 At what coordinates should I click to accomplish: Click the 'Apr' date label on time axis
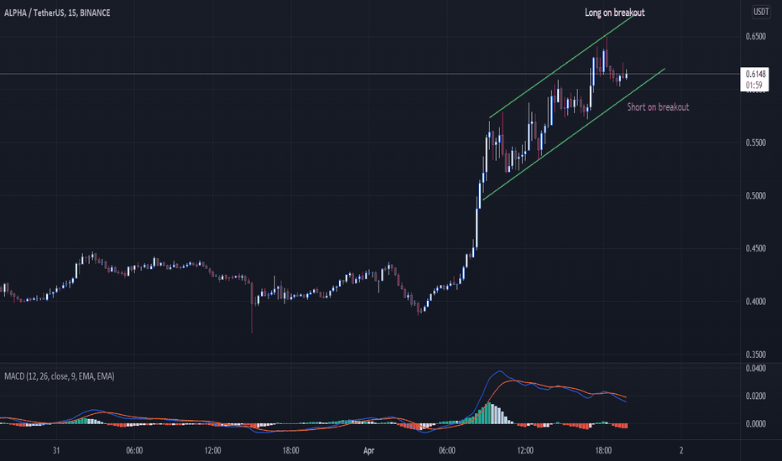click(368, 451)
